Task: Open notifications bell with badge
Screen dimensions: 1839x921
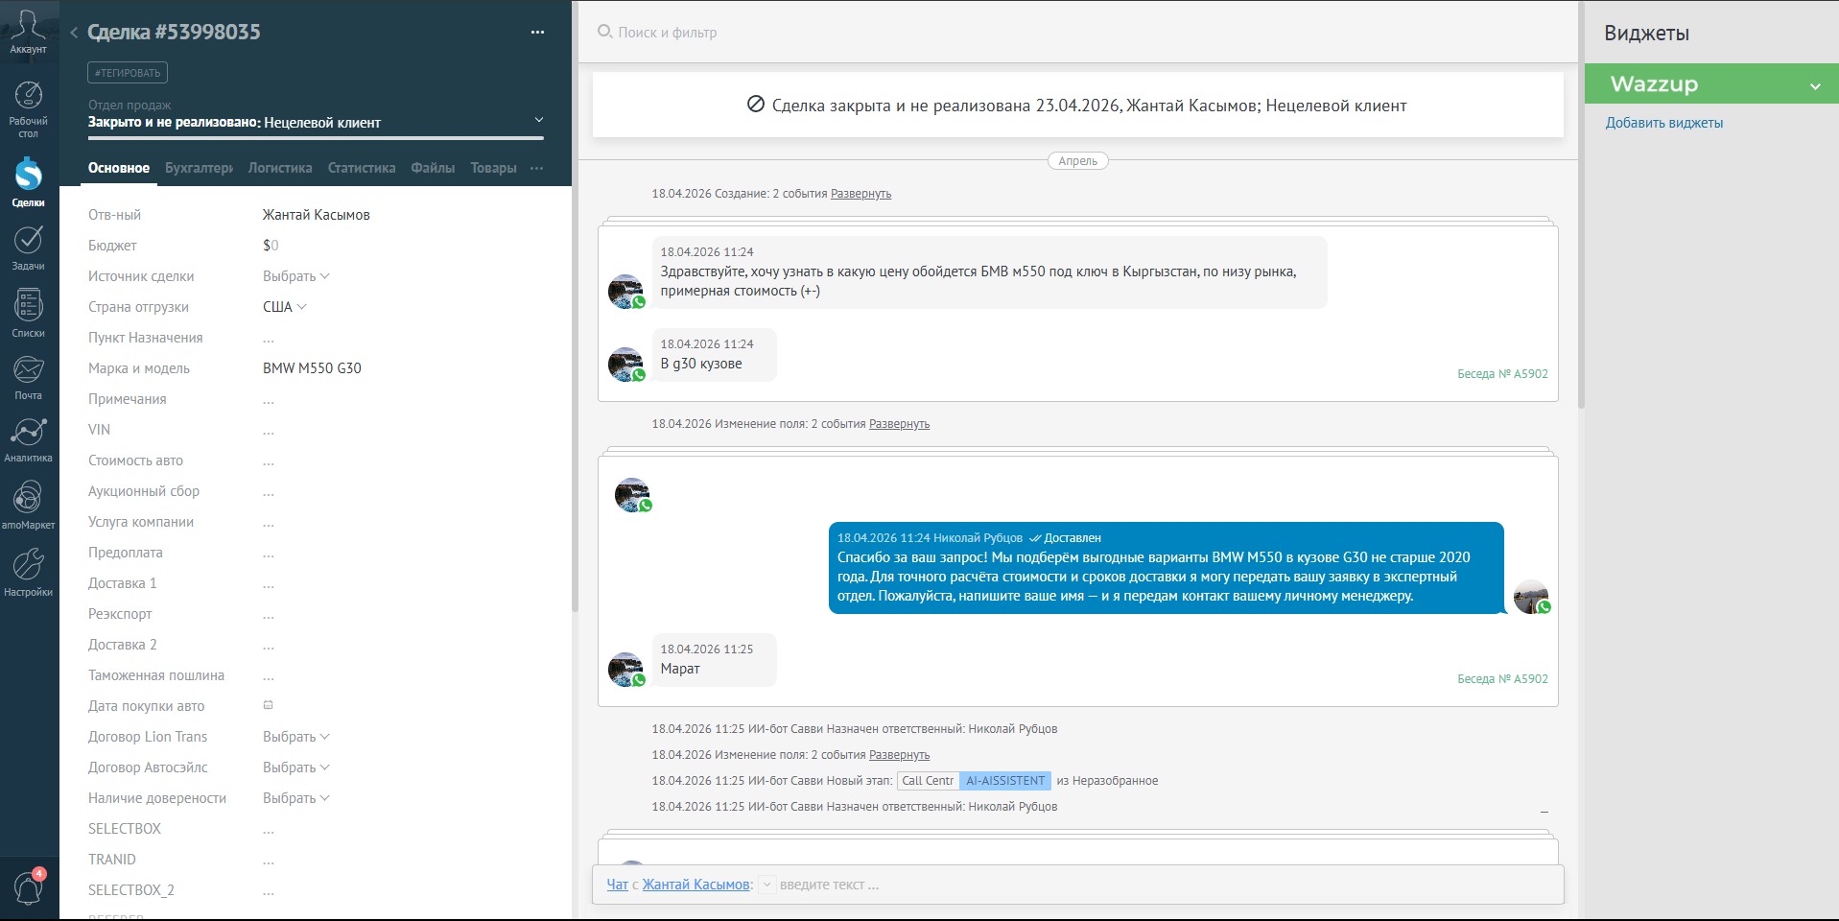Action: click(x=28, y=886)
